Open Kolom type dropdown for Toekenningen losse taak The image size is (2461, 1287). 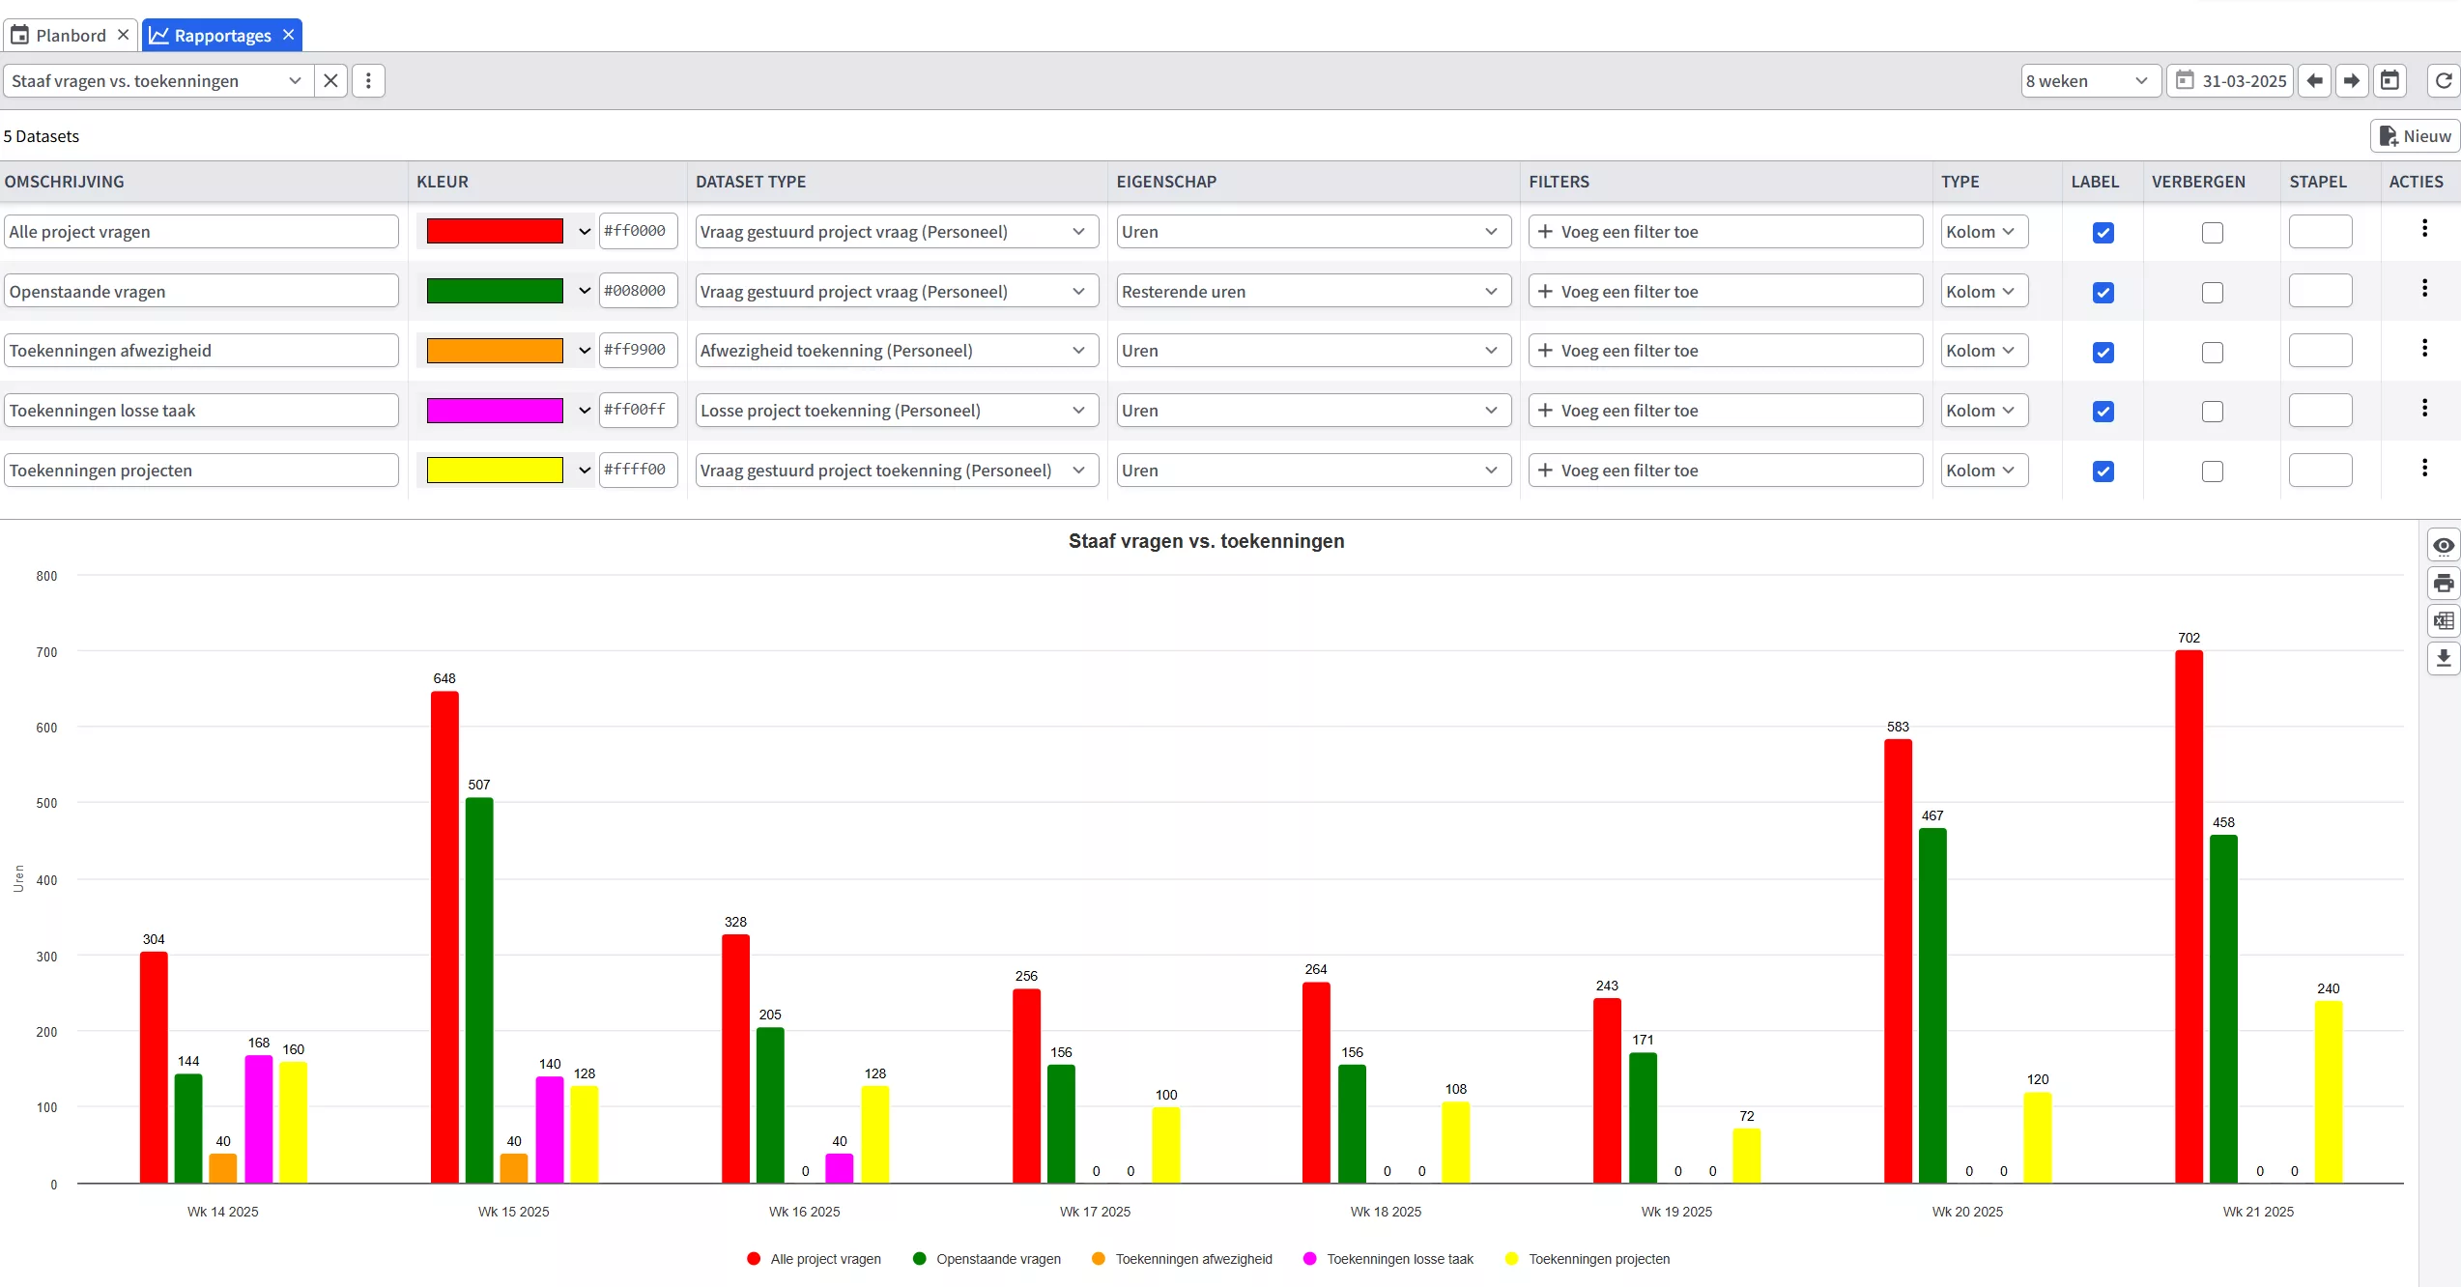[1982, 411]
